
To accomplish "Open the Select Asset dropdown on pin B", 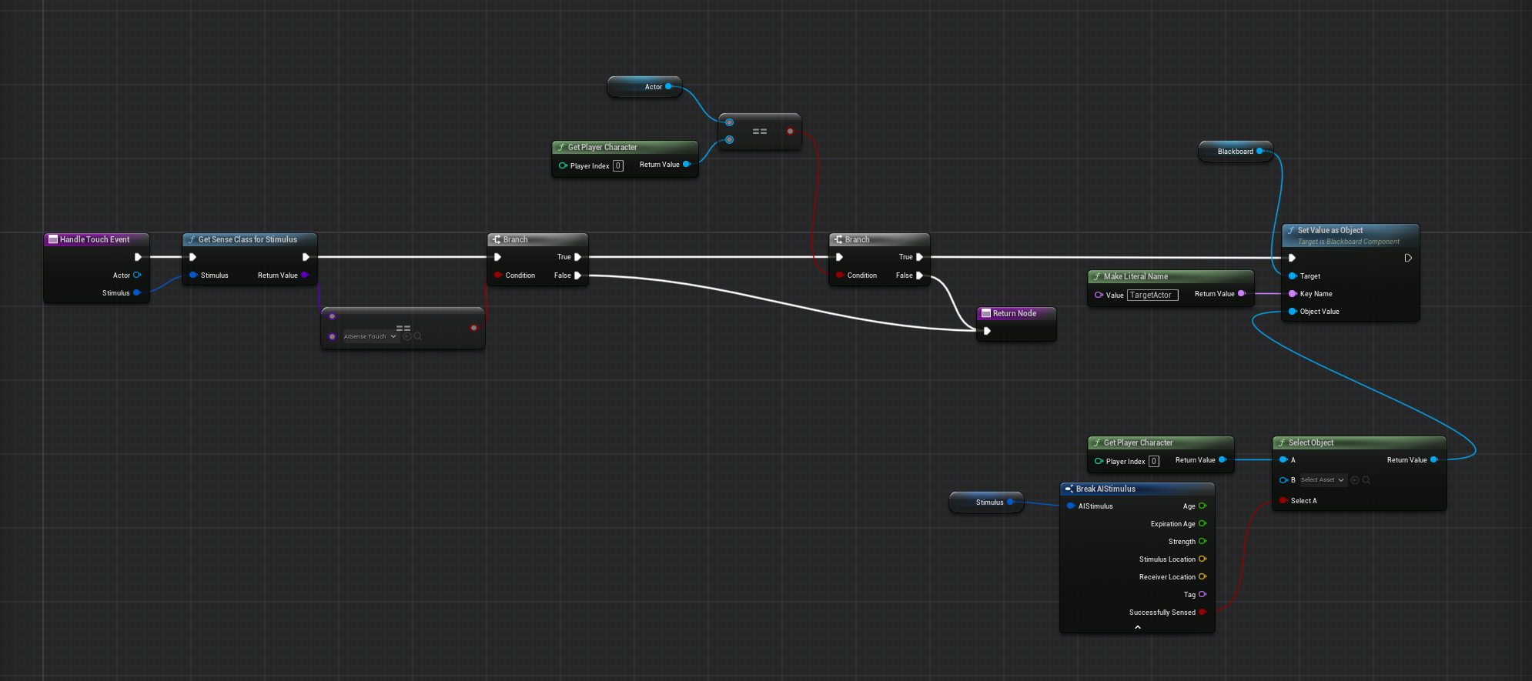I will pos(1322,480).
